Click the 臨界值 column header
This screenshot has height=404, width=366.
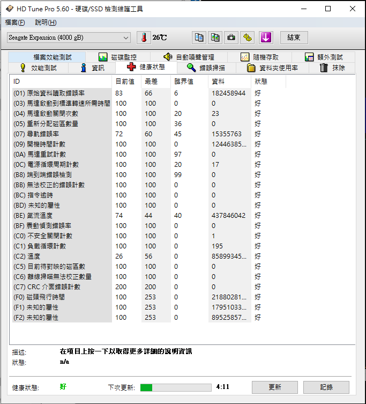(x=184, y=82)
